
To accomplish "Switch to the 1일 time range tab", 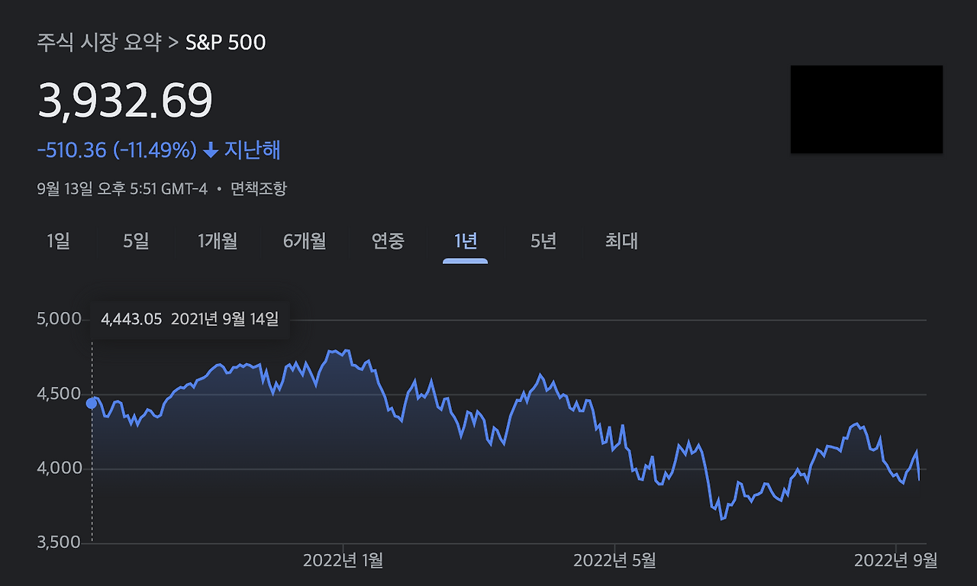I will coord(58,242).
